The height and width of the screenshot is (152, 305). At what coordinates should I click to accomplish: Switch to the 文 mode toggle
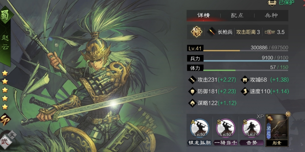coord(13,135)
